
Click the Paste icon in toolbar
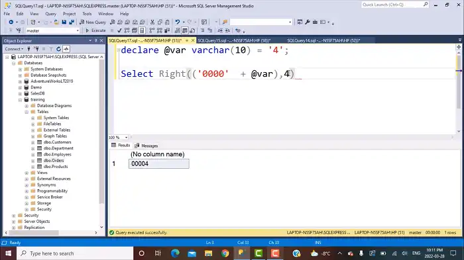pos(167,22)
